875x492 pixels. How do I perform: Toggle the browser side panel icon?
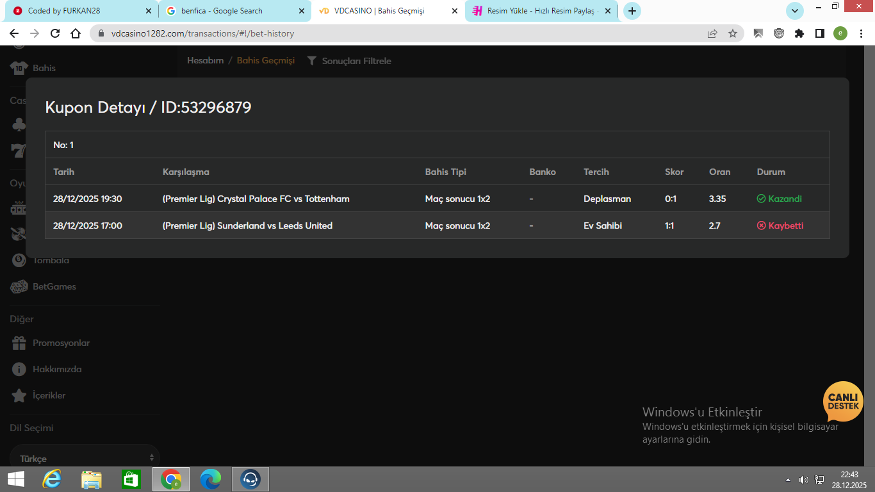tap(820, 33)
